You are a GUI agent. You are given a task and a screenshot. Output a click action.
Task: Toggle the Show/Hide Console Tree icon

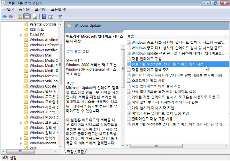point(26,16)
